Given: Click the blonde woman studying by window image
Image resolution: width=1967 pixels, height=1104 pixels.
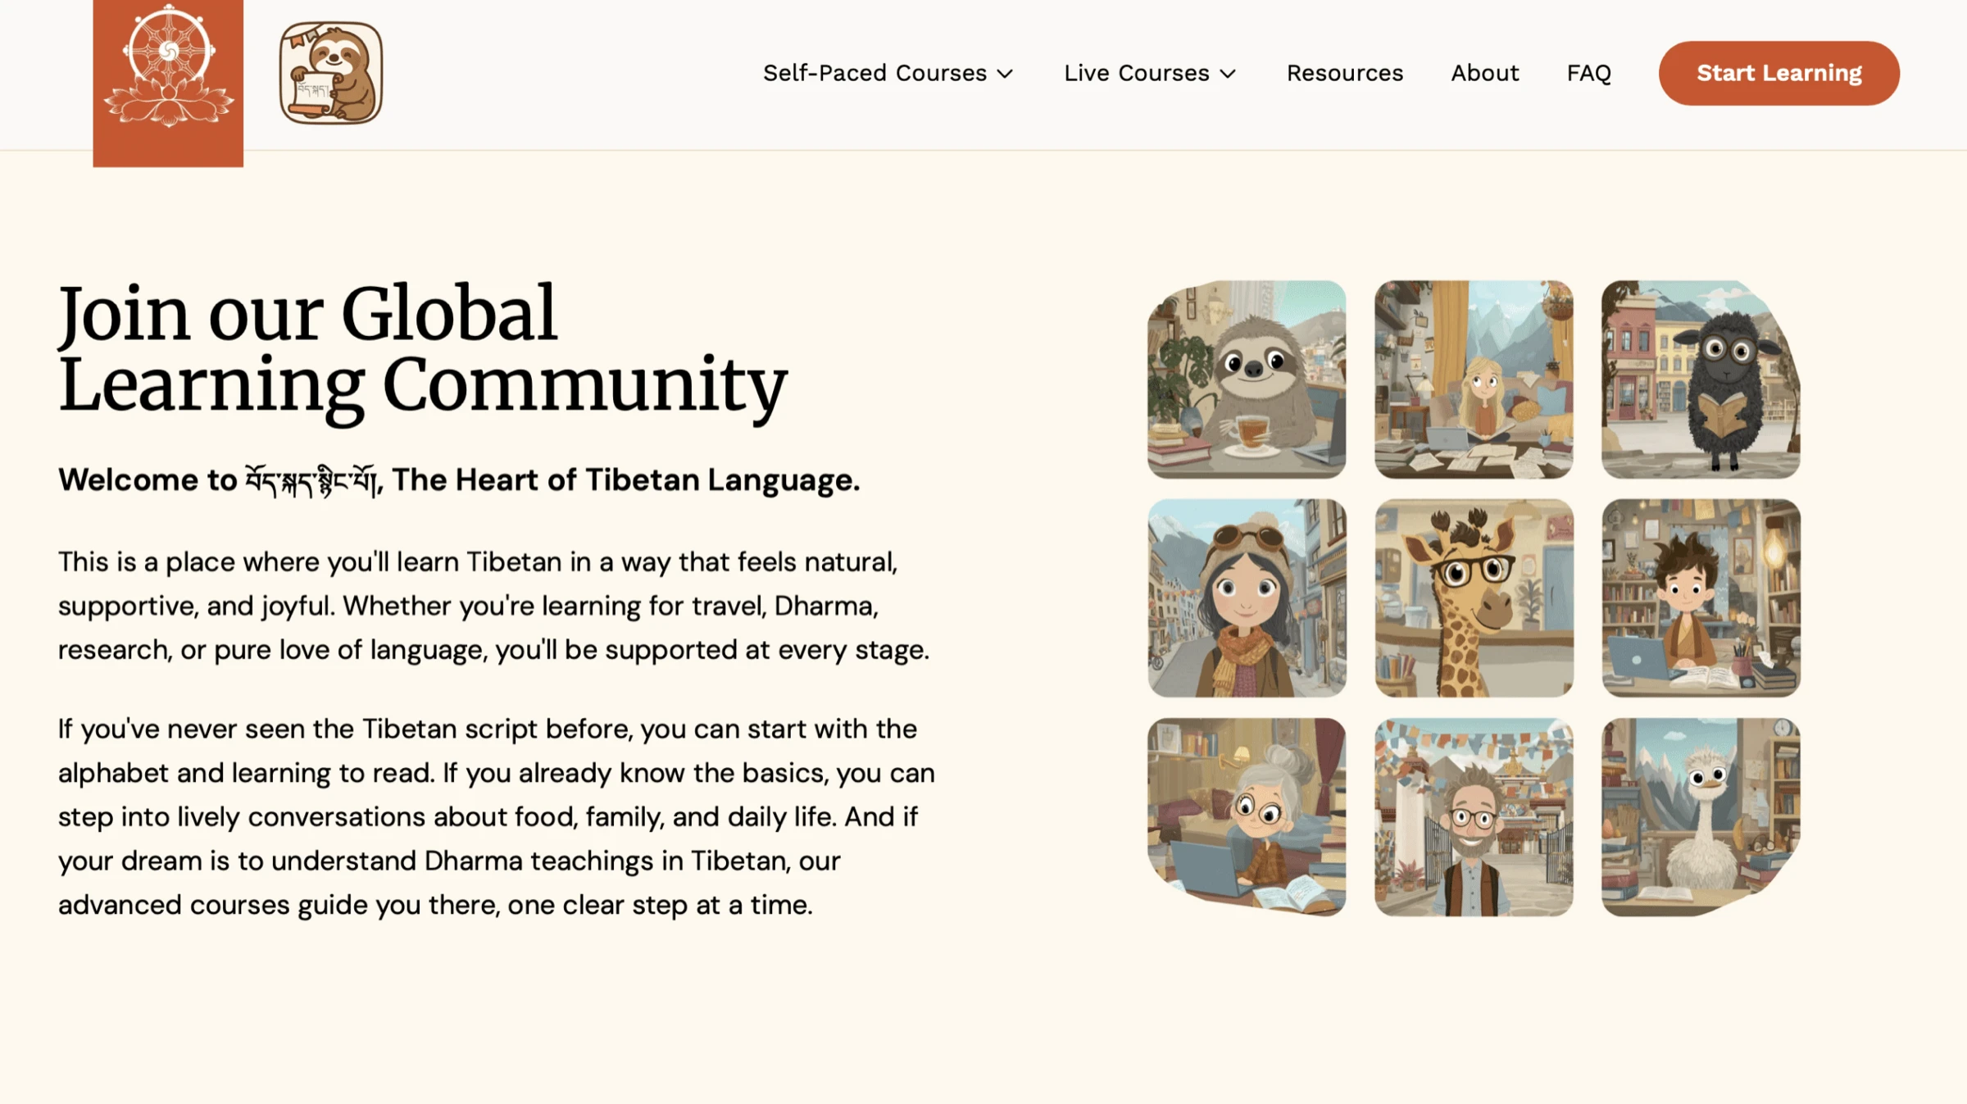Looking at the screenshot, I should click(1473, 381).
